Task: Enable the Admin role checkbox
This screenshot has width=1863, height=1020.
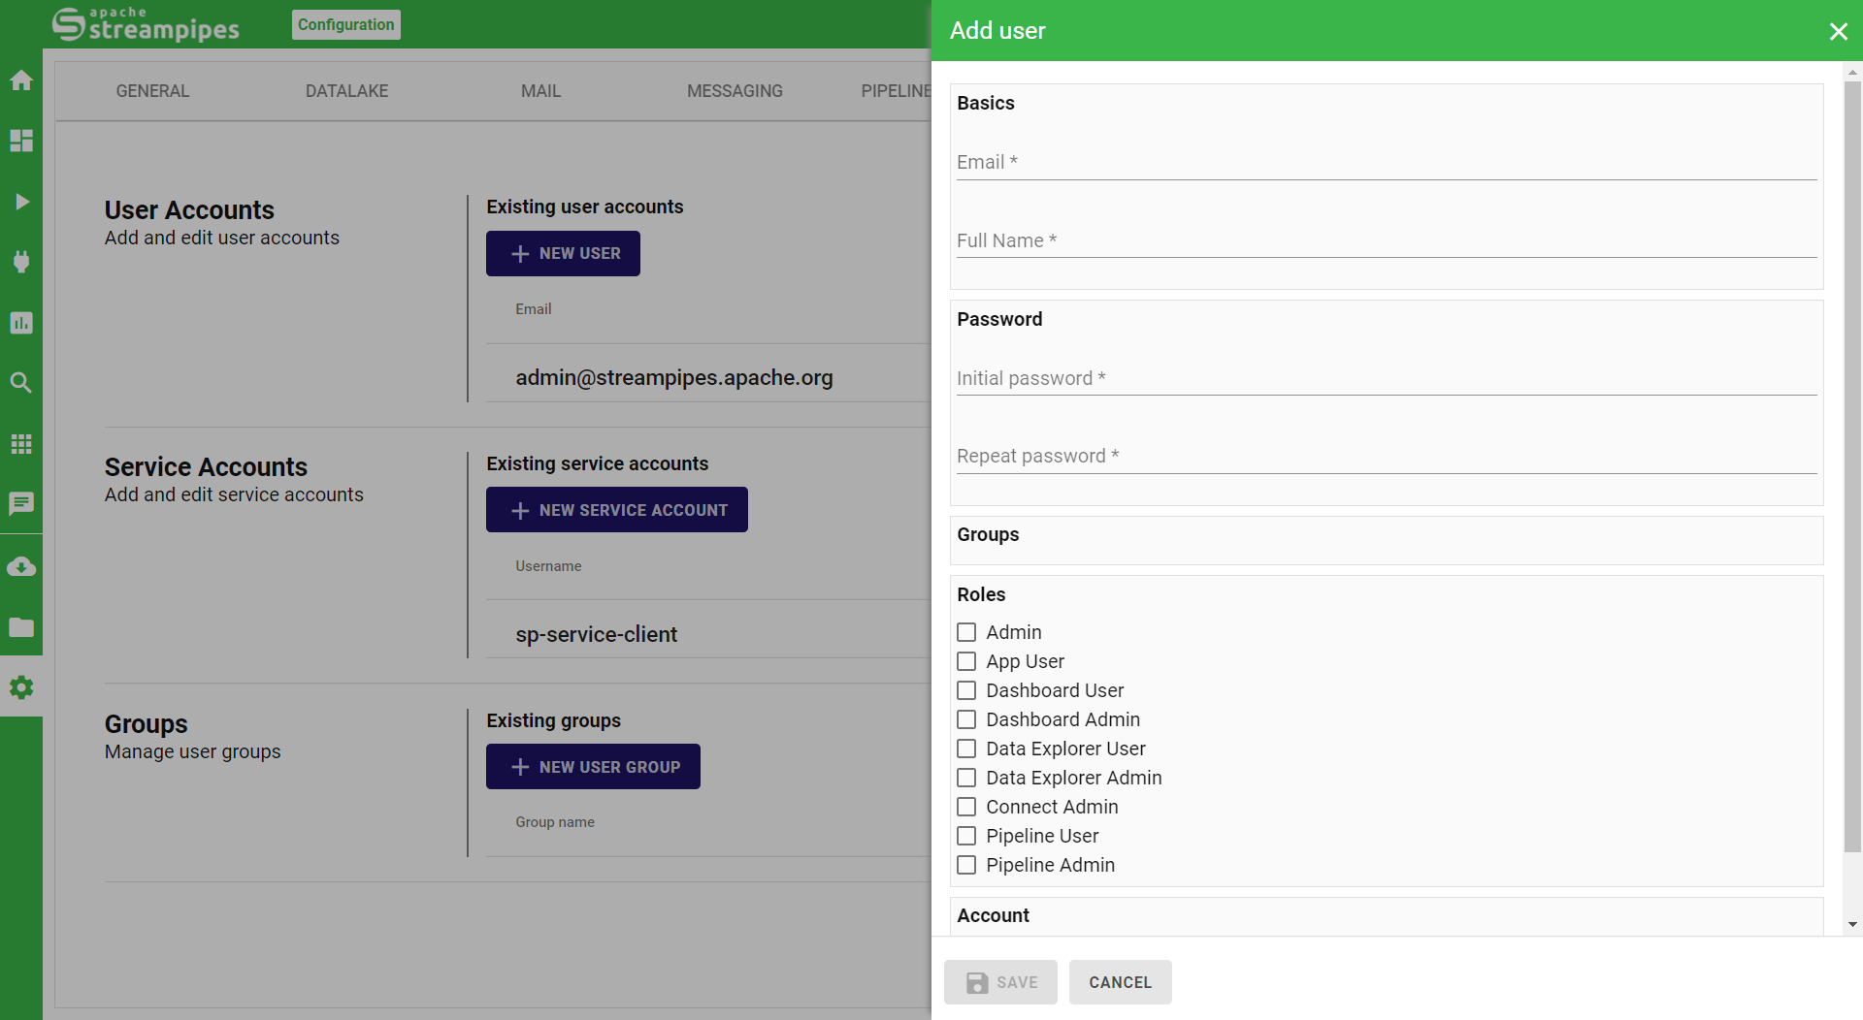Action: click(966, 632)
